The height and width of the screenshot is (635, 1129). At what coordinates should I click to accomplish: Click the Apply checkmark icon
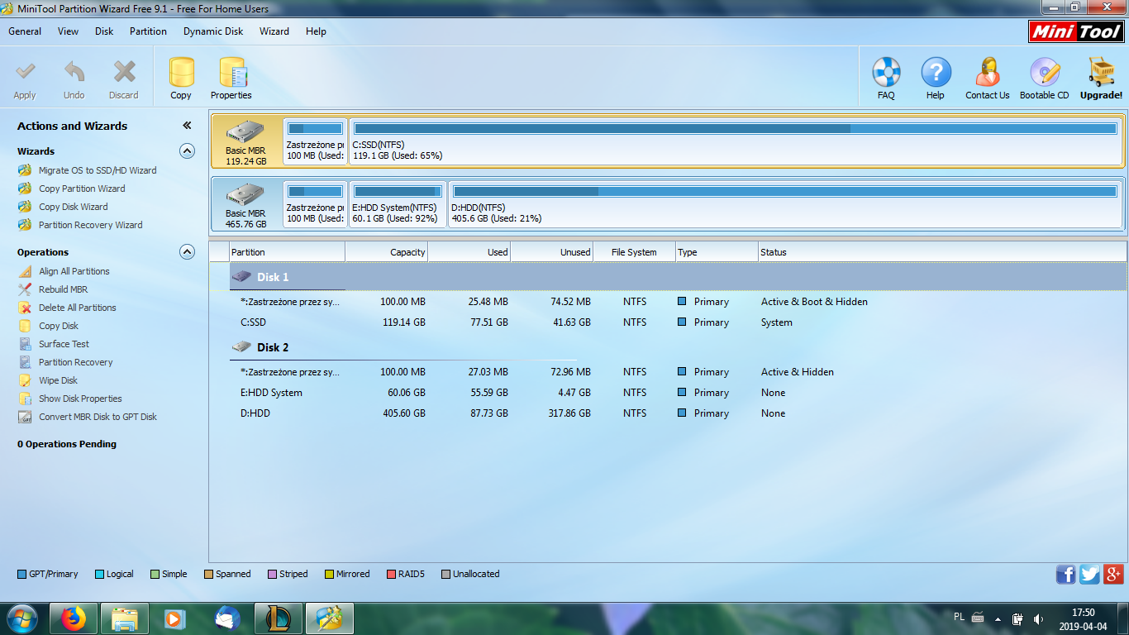25,73
